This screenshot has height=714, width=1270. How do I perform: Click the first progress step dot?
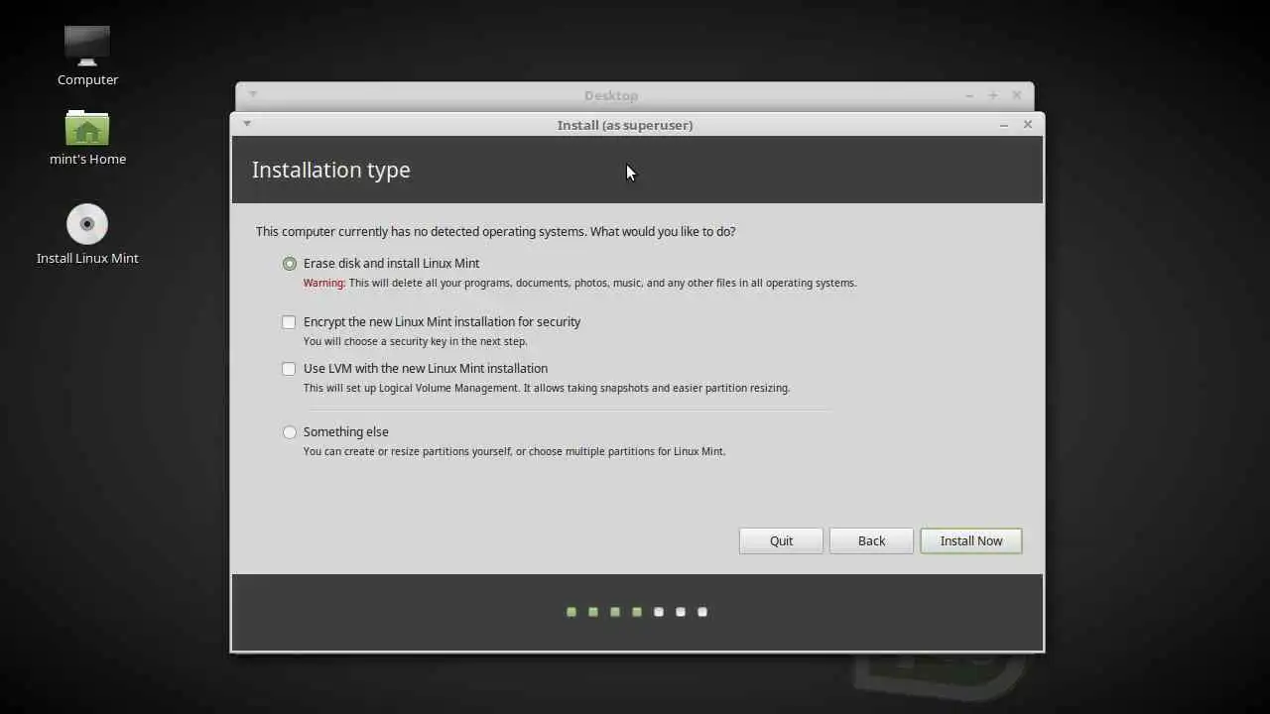click(571, 612)
